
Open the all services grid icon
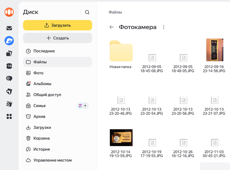tap(9, 116)
